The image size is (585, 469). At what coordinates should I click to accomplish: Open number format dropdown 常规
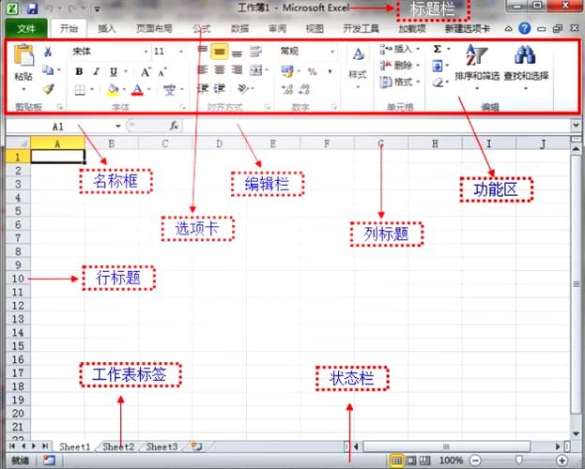[x=332, y=52]
